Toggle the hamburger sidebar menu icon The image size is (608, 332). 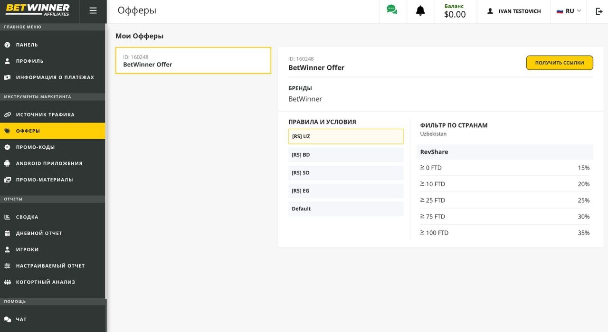tap(93, 11)
